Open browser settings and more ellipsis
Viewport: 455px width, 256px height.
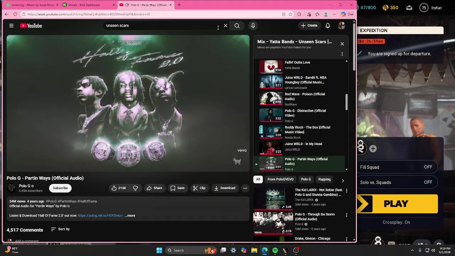coord(334,14)
